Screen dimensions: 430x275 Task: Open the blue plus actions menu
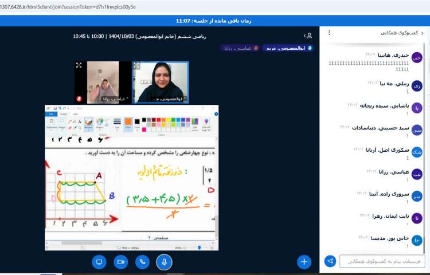point(304,262)
